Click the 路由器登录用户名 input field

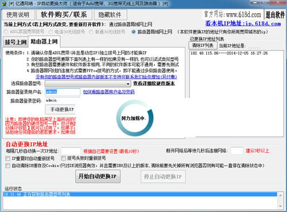(x=63, y=92)
